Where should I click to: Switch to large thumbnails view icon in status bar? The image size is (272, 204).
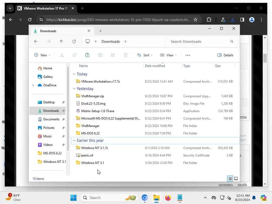pyautogui.click(x=236, y=178)
